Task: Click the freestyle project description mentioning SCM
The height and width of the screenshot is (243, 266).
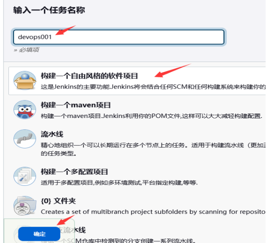Action: (153, 87)
